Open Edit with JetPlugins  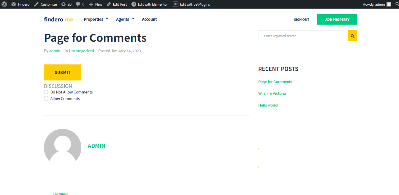[191, 4]
